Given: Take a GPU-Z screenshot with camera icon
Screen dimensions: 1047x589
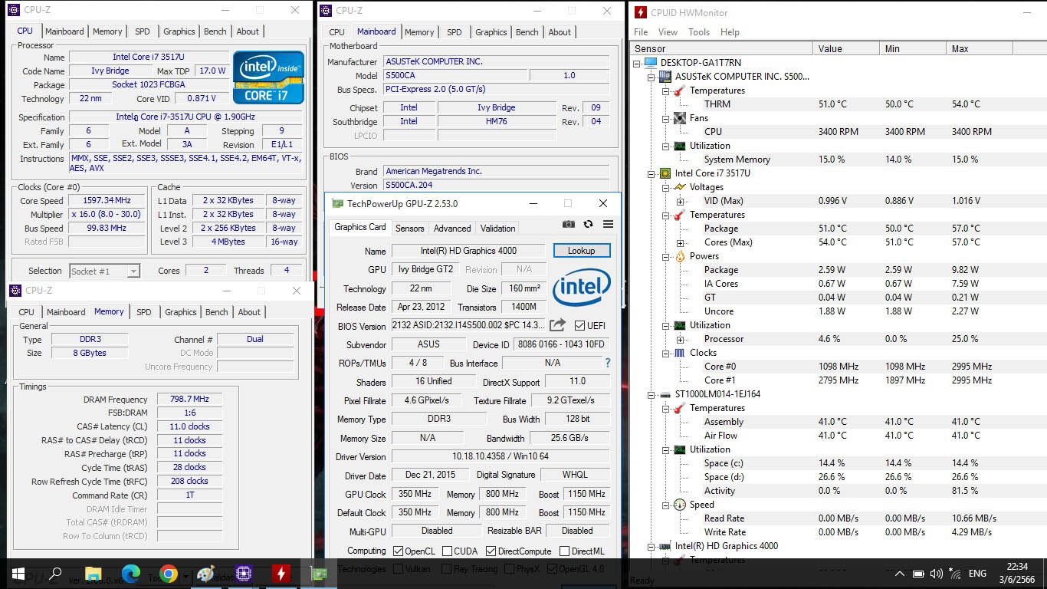Looking at the screenshot, I should (569, 224).
